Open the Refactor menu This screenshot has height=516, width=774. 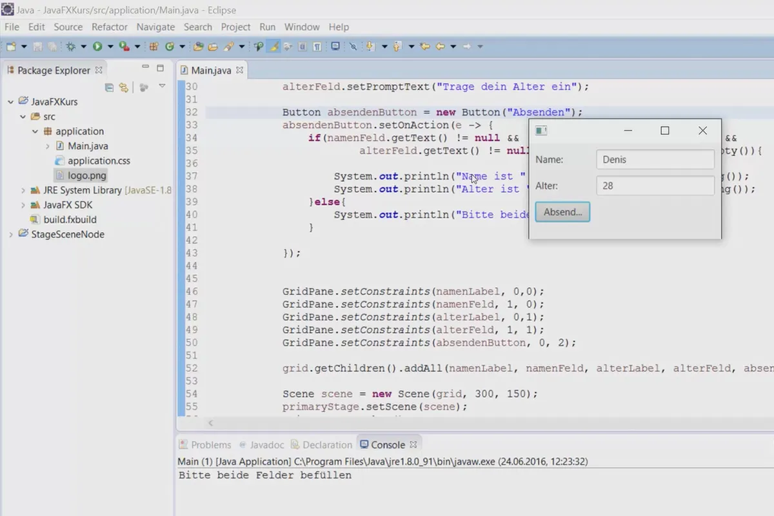[x=109, y=27]
